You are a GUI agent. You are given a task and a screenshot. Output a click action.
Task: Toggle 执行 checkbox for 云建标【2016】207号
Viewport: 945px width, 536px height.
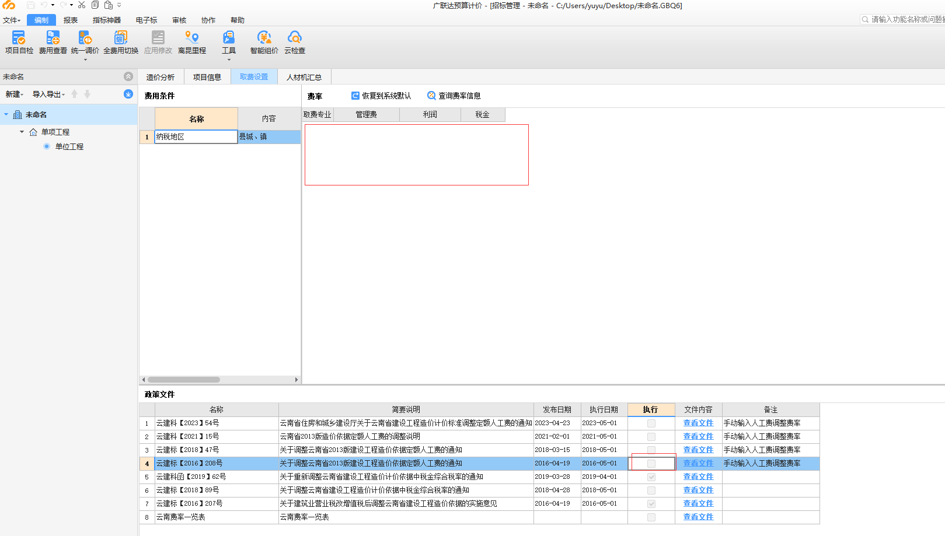click(651, 504)
